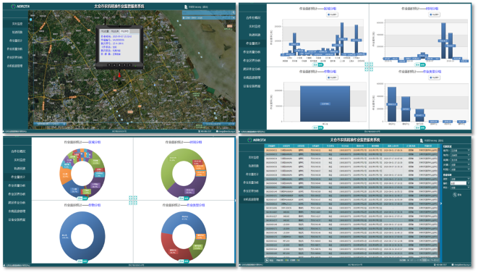The height and width of the screenshot is (273, 478).
Task: Open the user document icon in map header
Action: 186,7
